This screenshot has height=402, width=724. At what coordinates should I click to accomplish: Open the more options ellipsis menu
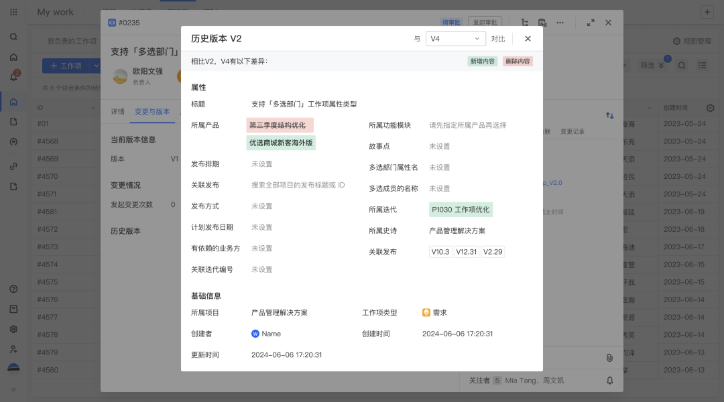560,22
